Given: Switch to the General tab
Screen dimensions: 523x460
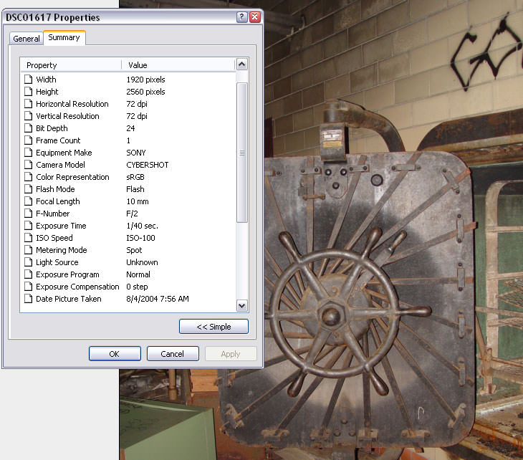Looking at the screenshot, I should coord(27,39).
